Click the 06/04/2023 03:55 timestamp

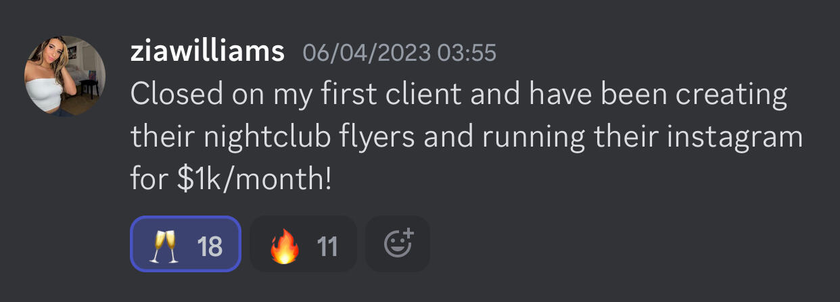400,53
